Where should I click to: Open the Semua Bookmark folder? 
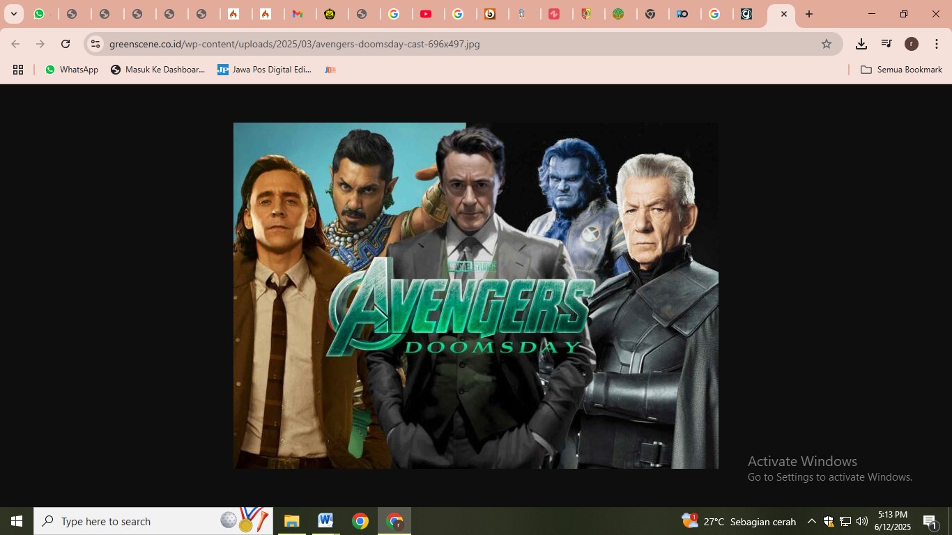(x=902, y=70)
